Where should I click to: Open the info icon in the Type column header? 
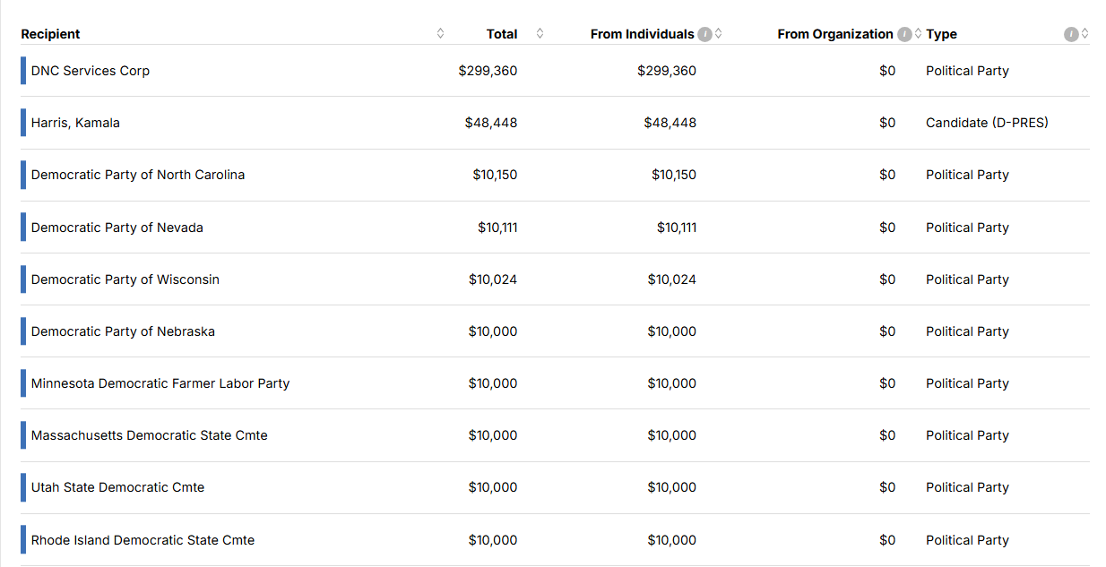1071,34
